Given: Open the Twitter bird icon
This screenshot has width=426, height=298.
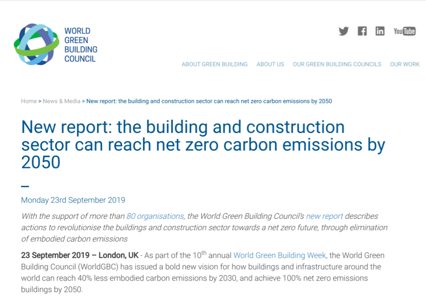Looking at the screenshot, I should (344, 31).
